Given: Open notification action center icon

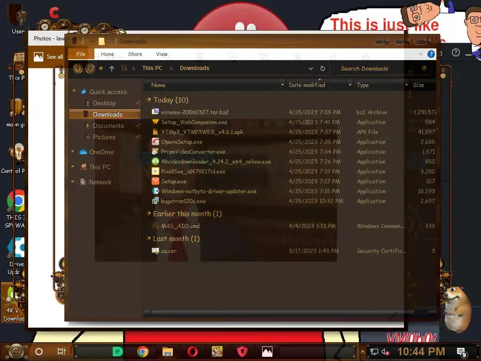Looking at the screenshot, I should pyautogui.click(x=462, y=352).
